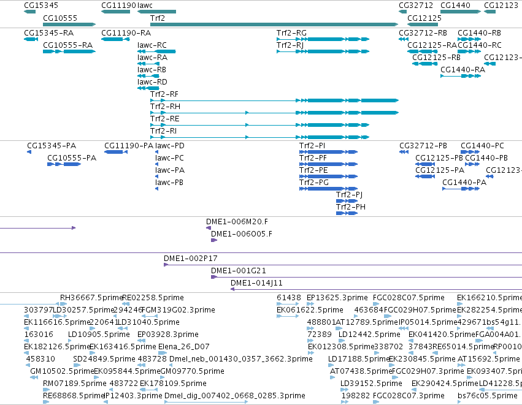
Task: Select the DME1-001G21 BAC label
Action: click(x=239, y=271)
